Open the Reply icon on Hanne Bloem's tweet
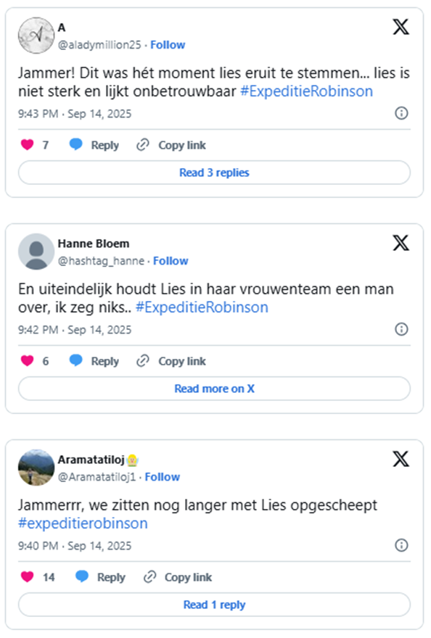431x638 pixels. point(76,361)
